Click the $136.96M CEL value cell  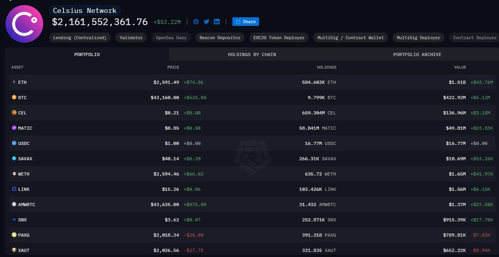point(455,113)
